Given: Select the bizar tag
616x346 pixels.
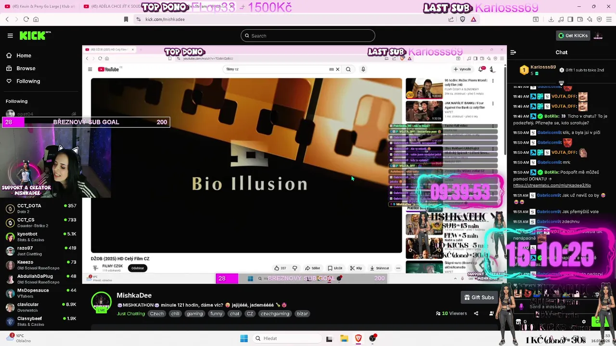Looking at the screenshot, I should [x=302, y=314].
